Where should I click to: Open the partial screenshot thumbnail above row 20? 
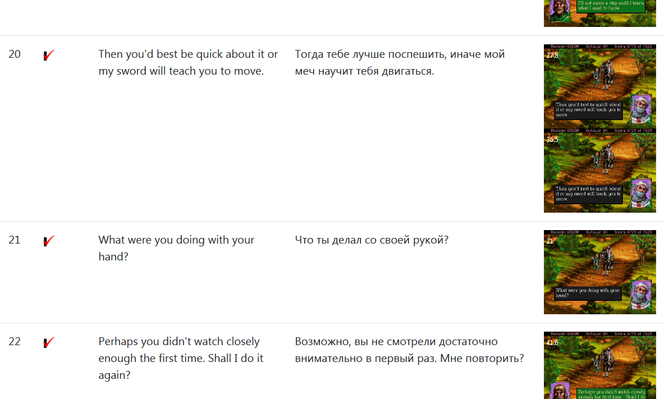coord(599,13)
